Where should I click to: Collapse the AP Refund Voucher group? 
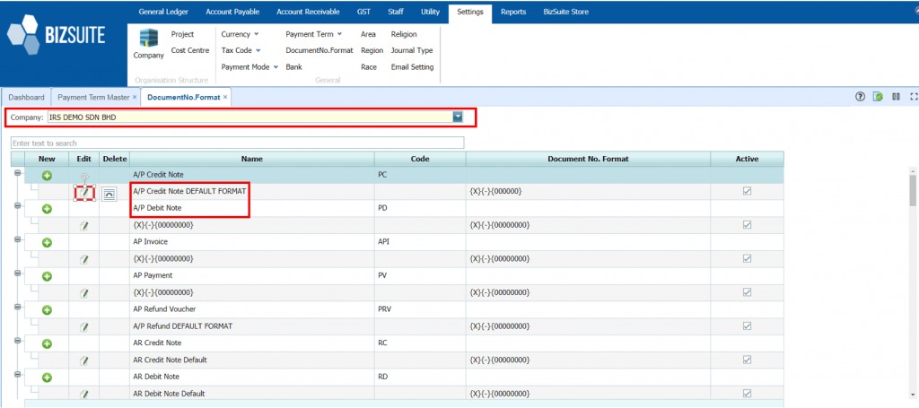point(18,306)
